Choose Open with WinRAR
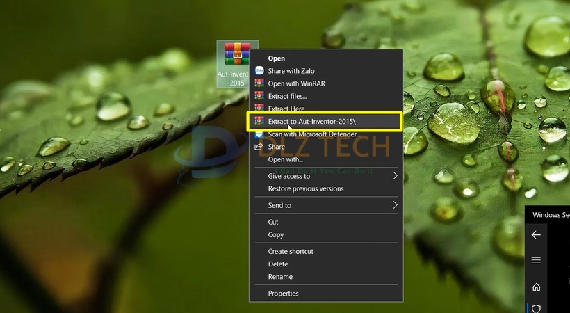570x313 pixels. (x=326, y=83)
